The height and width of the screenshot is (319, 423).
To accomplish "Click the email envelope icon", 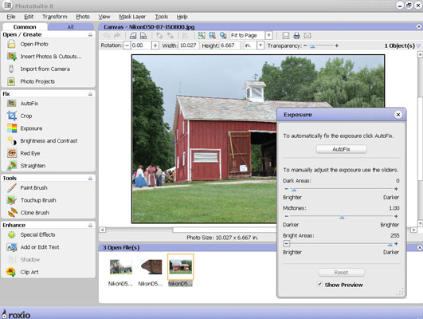I will point(307,35).
